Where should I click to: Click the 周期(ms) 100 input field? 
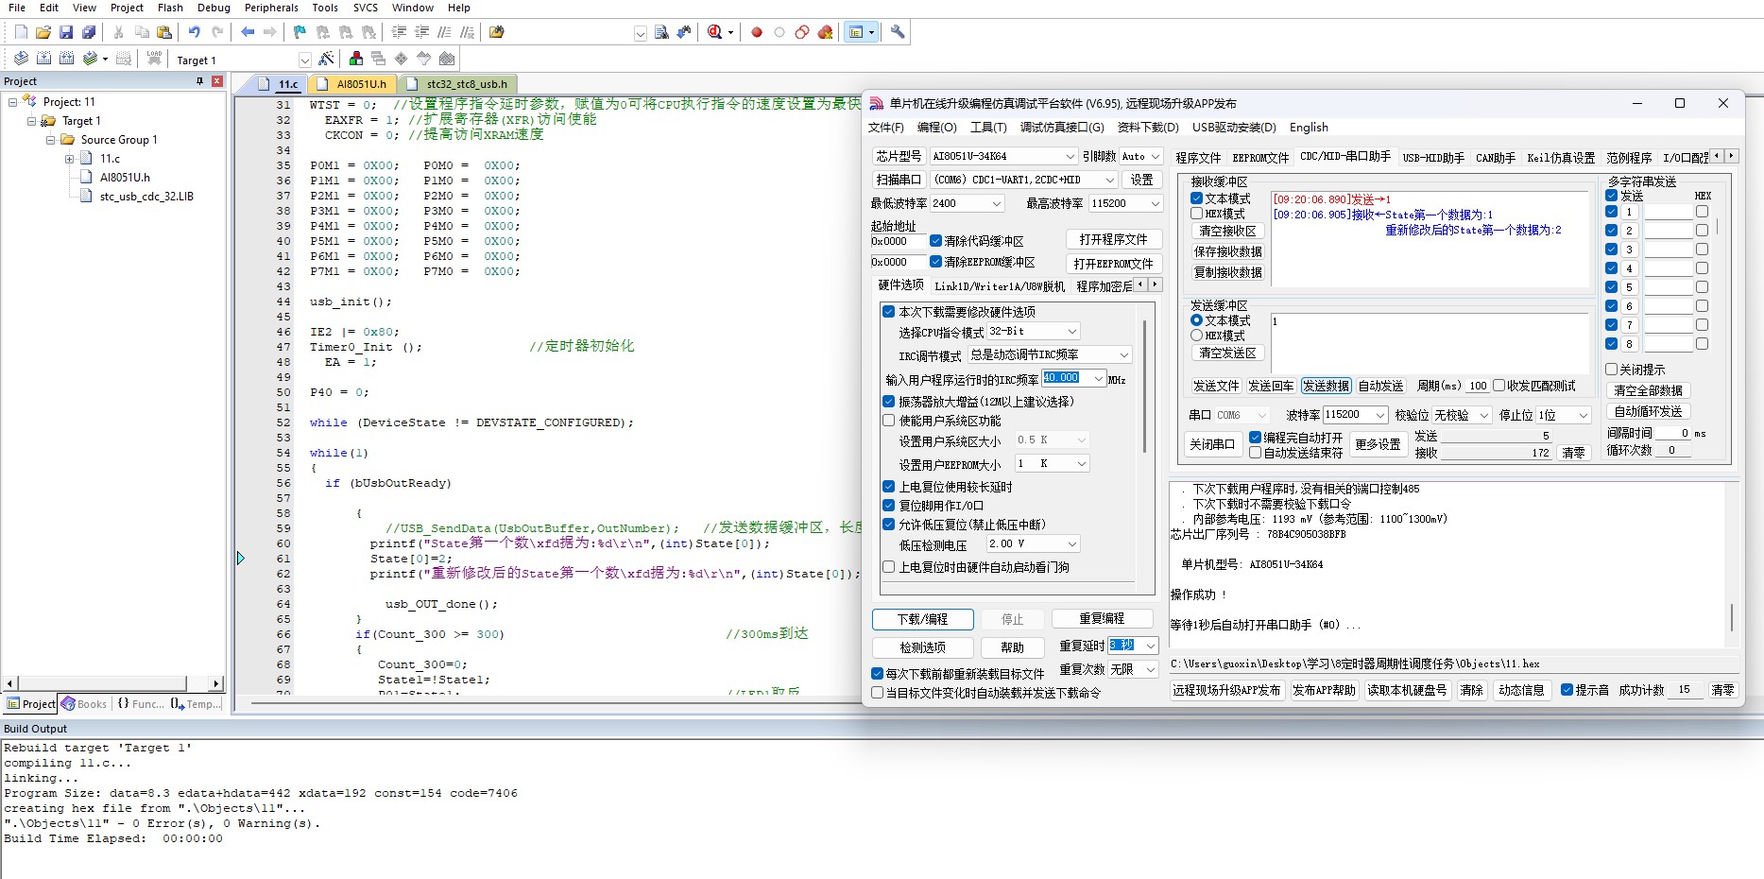[x=1478, y=386]
